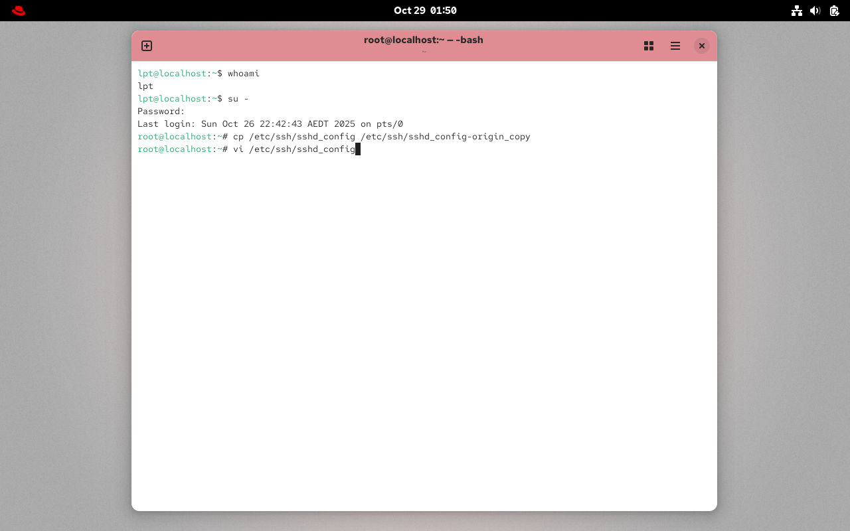The height and width of the screenshot is (531, 850).
Task: Open the tab overview grid
Action: coord(648,46)
